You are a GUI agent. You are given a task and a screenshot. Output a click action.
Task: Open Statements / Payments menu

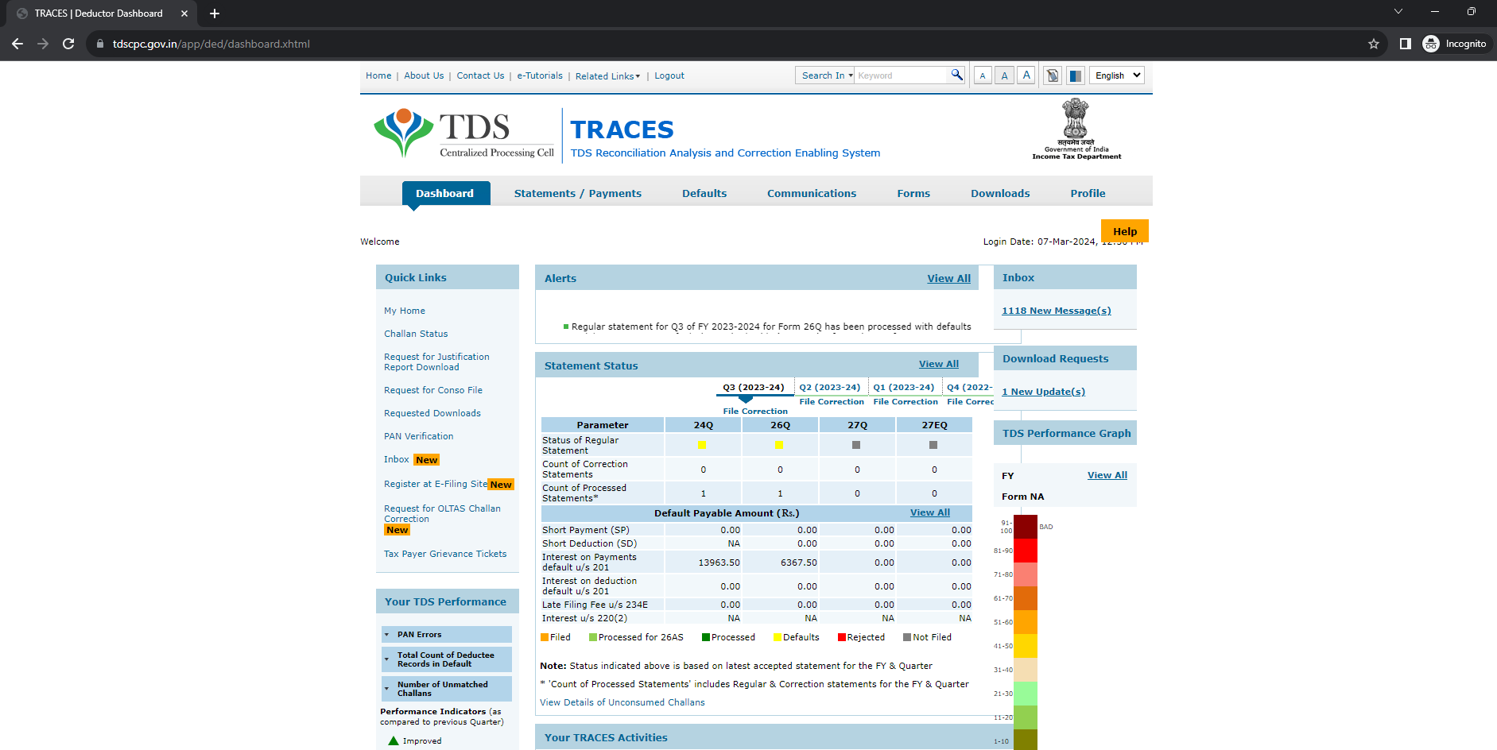click(578, 193)
